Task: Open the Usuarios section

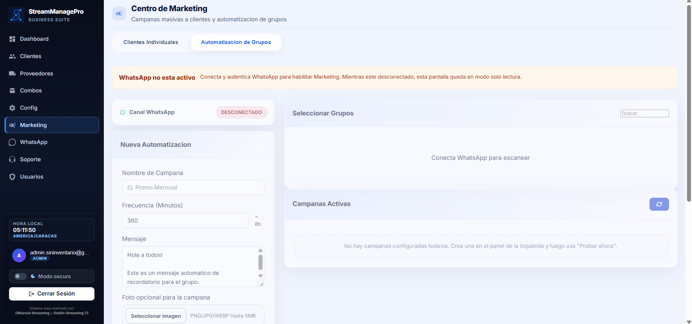Action: tap(52, 177)
